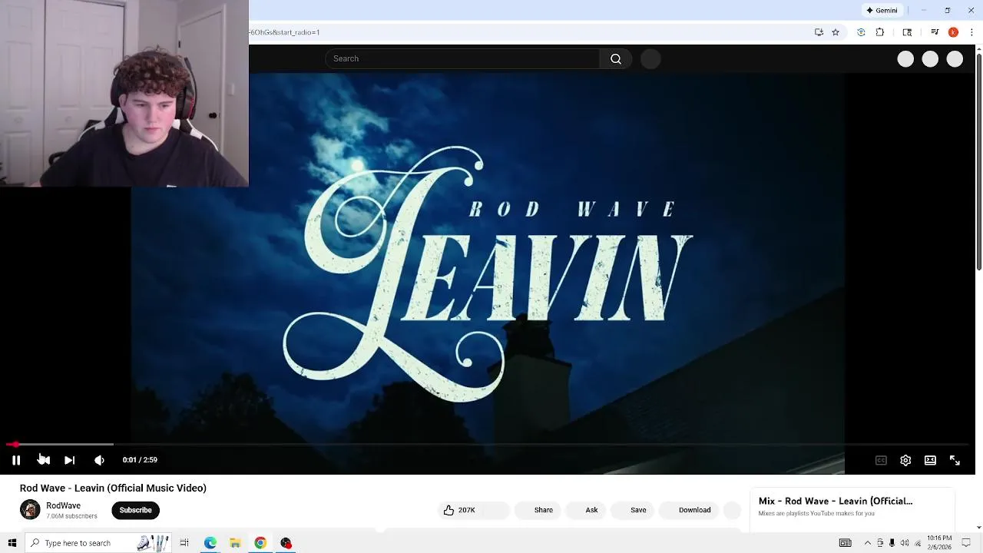Open the Windows notification center
Viewport: 983px width, 553px height.
(967, 543)
